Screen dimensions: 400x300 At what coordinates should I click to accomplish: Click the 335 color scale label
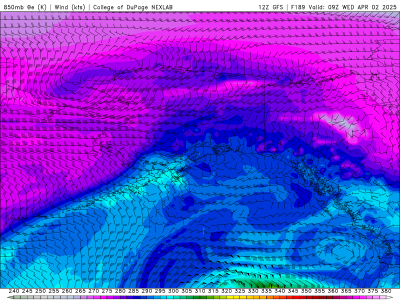[266, 291]
